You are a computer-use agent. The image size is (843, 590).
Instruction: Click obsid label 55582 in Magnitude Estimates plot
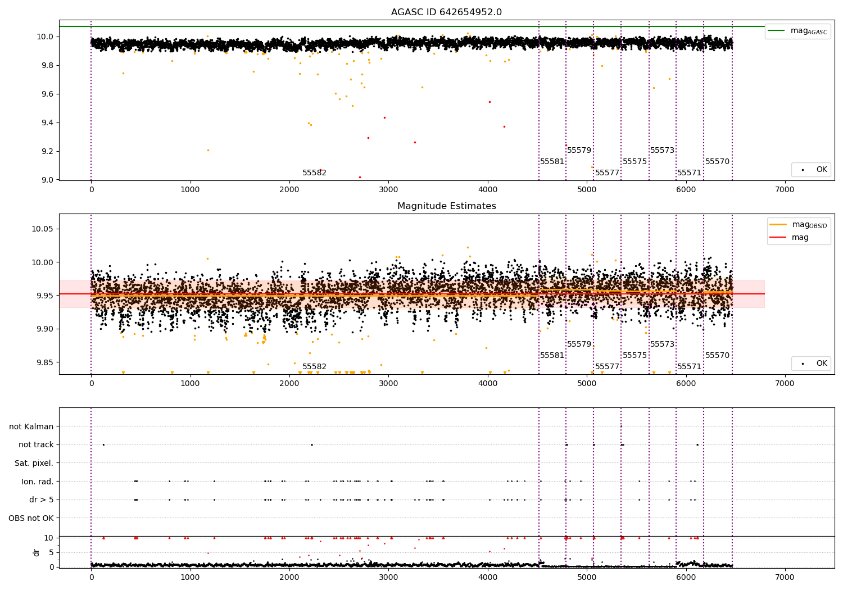click(314, 367)
